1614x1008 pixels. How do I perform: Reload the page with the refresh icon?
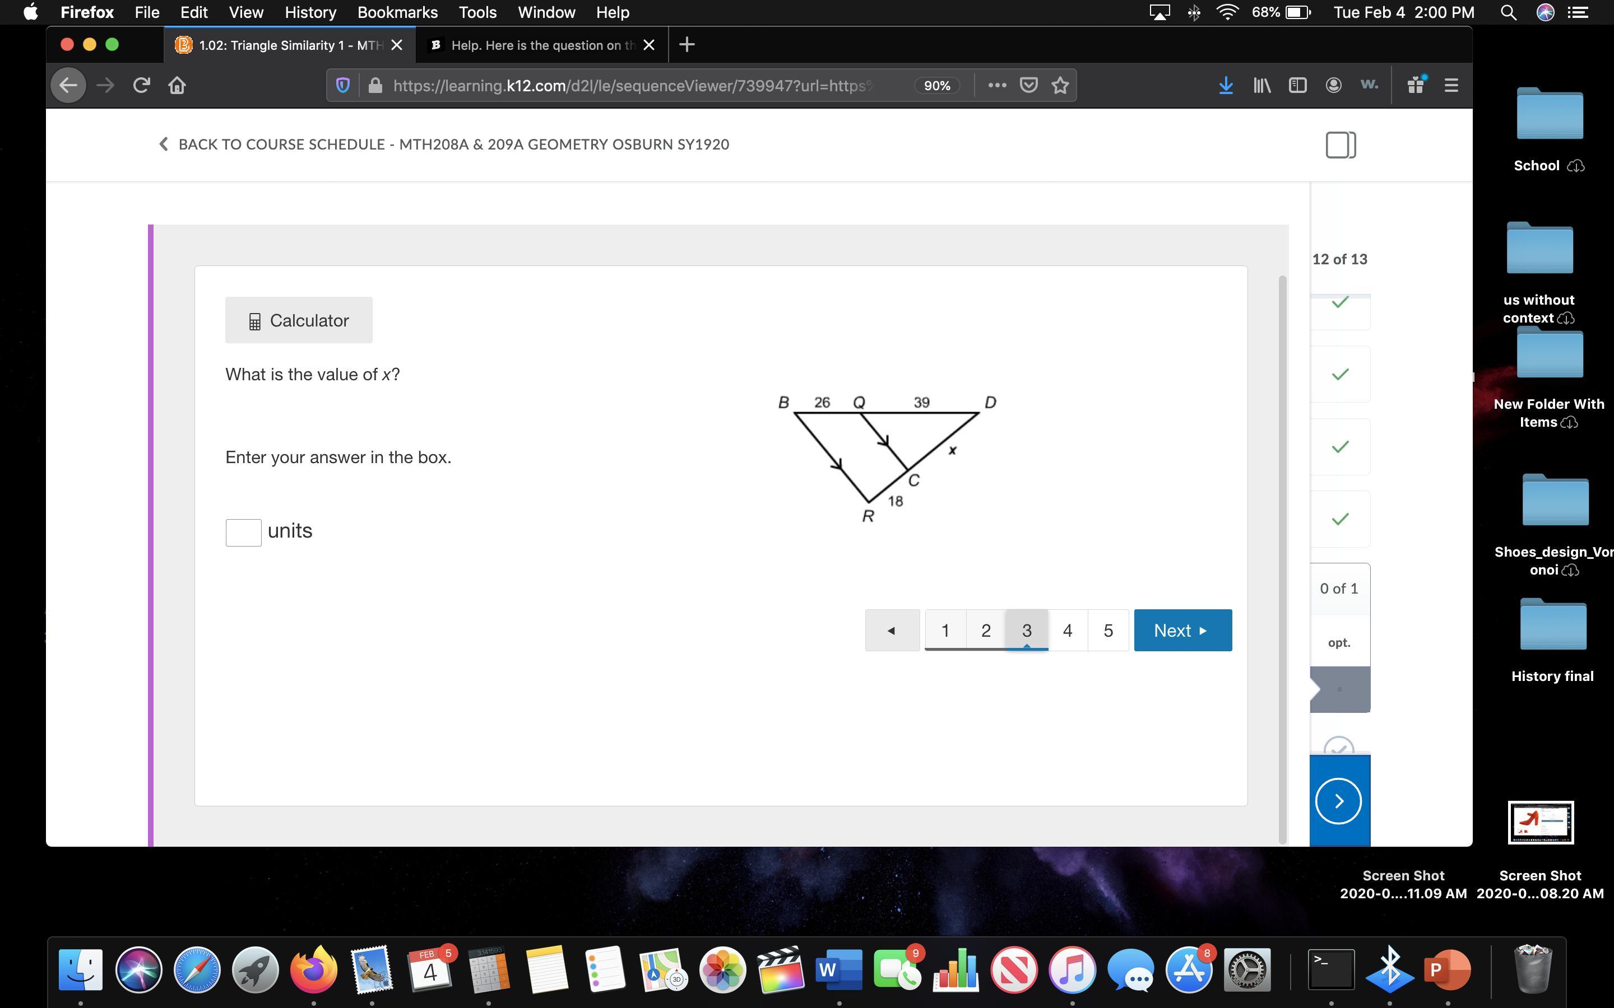[x=141, y=85]
